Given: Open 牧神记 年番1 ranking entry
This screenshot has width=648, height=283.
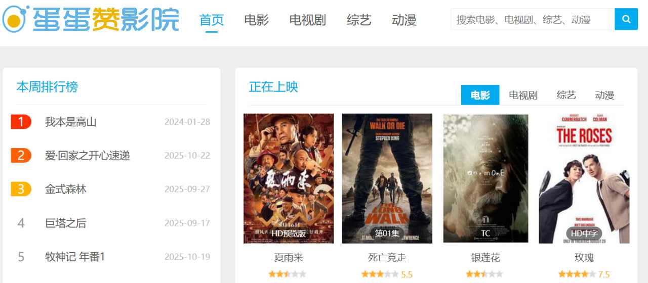Looking at the screenshot, I should click(x=74, y=257).
